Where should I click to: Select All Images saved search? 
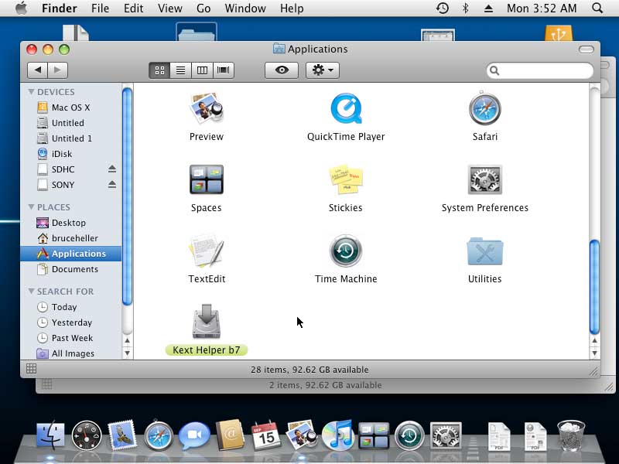(x=71, y=353)
